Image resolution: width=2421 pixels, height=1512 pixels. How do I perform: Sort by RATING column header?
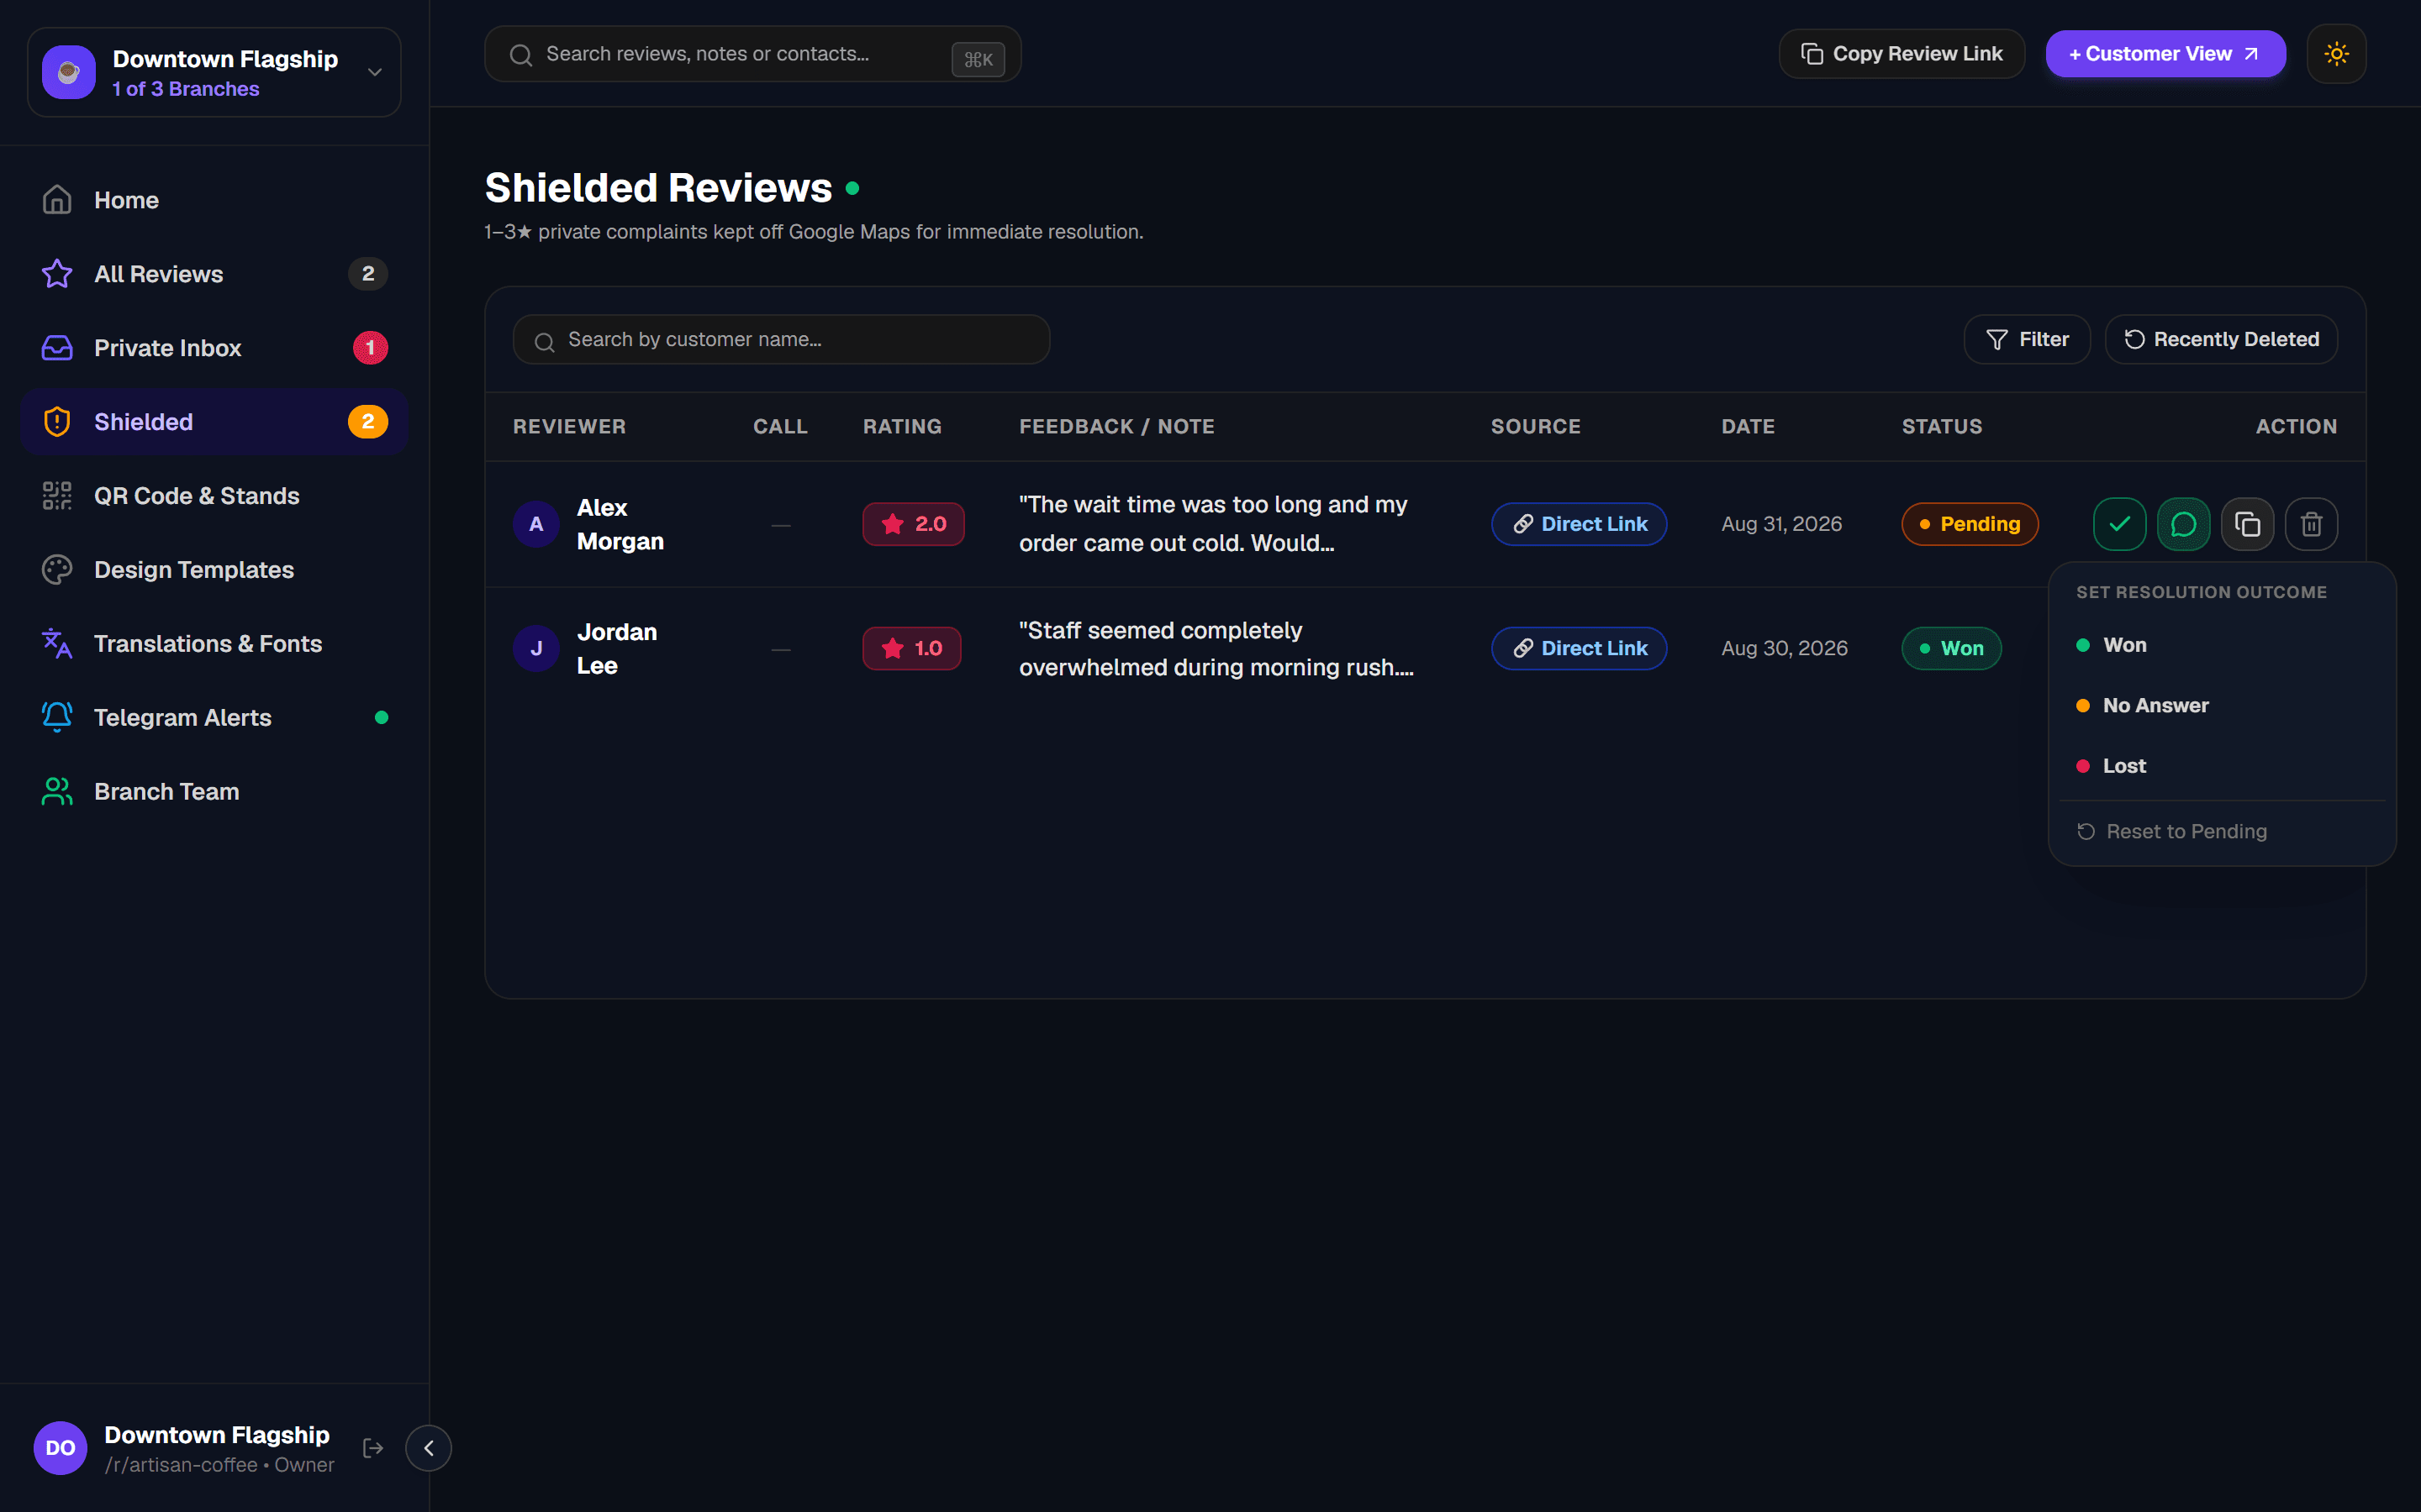click(902, 427)
